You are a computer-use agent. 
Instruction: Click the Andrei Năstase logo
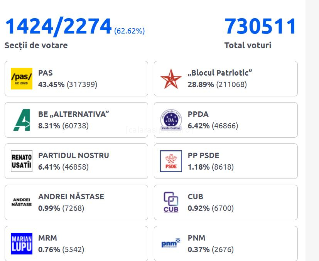click(x=22, y=202)
